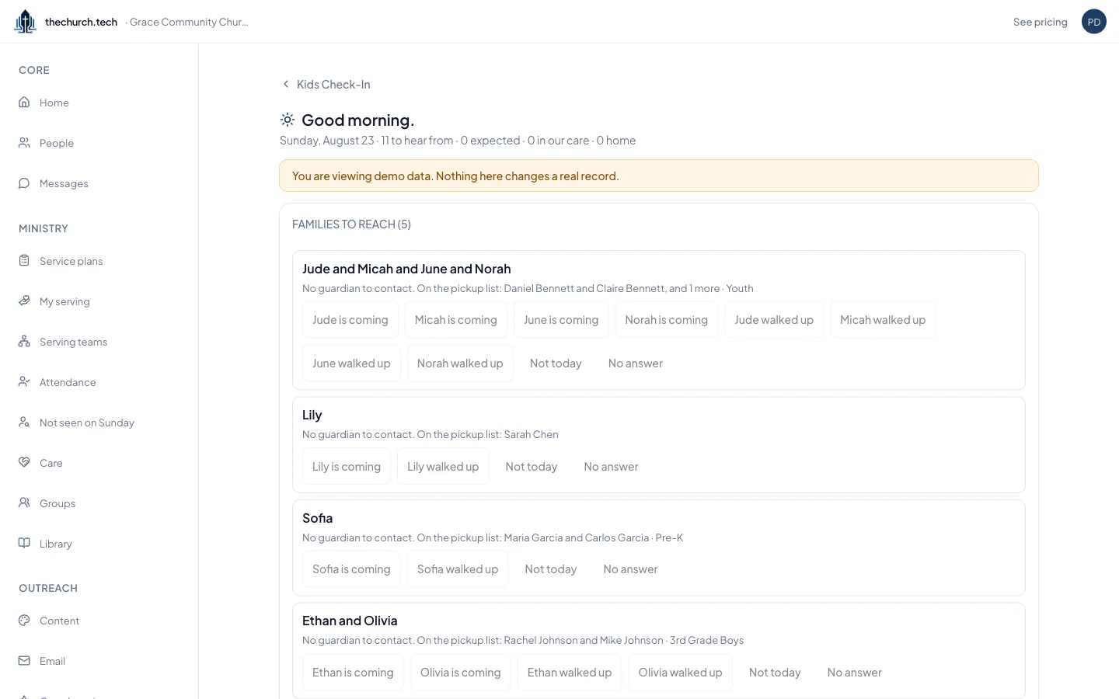
Task: Click the Service plans clipboard icon
Action: click(x=24, y=260)
